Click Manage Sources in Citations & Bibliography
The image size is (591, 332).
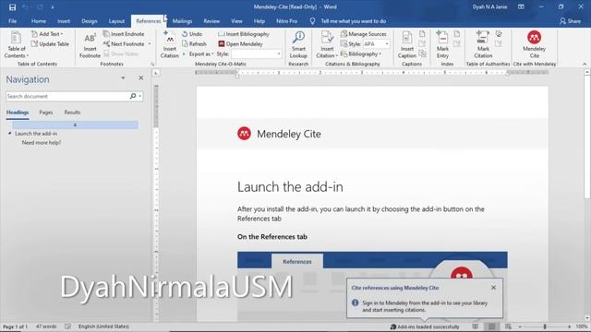point(364,34)
